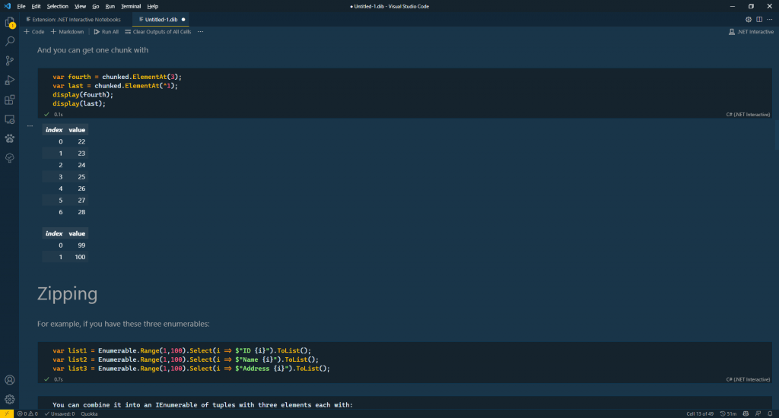Open the Accounts menu icon

click(9, 380)
